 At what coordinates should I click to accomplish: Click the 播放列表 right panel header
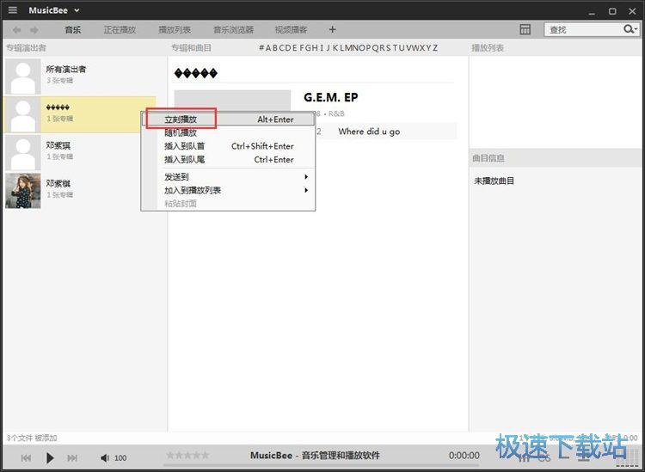[x=488, y=47]
